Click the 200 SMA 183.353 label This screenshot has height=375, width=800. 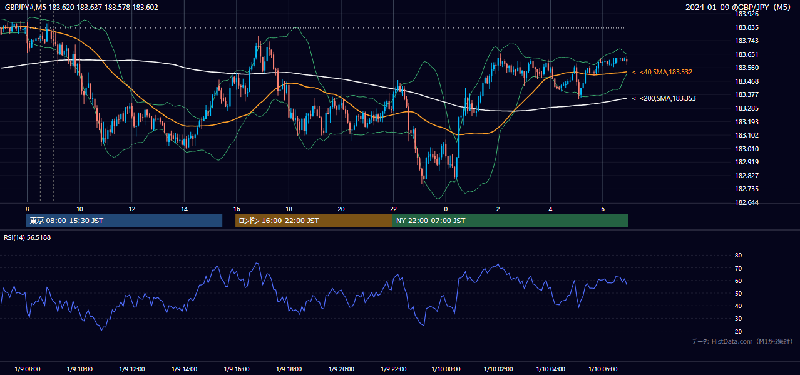pos(664,99)
